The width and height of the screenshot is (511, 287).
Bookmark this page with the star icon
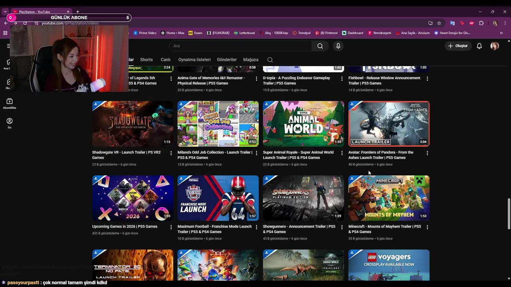tap(439, 23)
